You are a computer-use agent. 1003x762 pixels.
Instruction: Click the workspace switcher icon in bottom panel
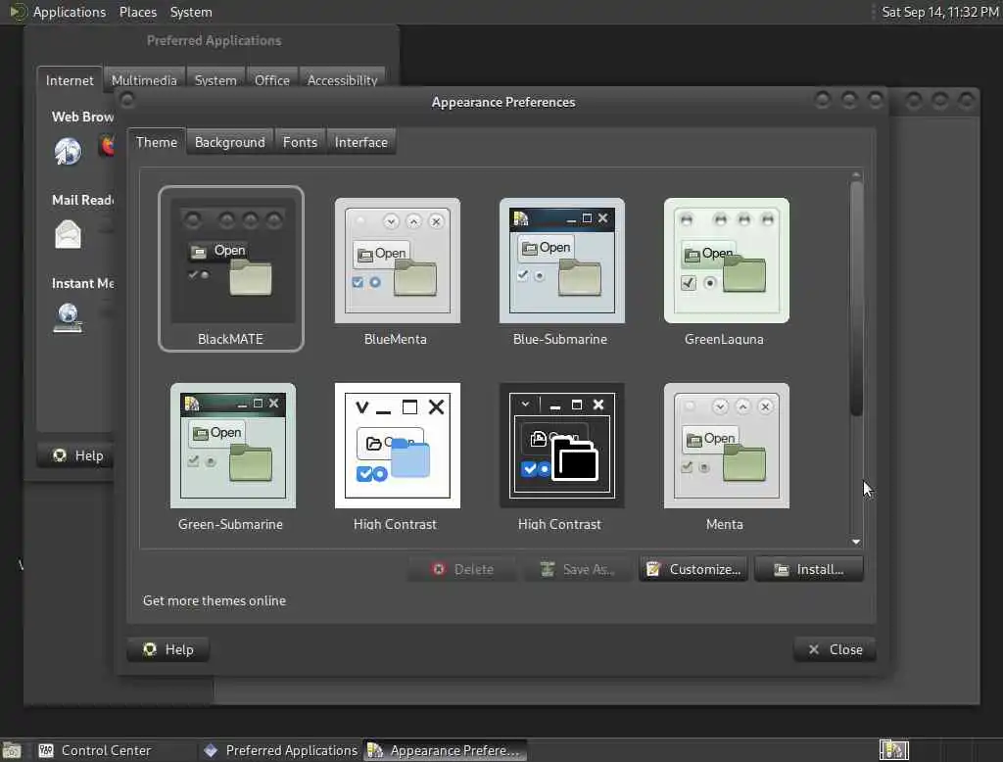coord(893,750)
